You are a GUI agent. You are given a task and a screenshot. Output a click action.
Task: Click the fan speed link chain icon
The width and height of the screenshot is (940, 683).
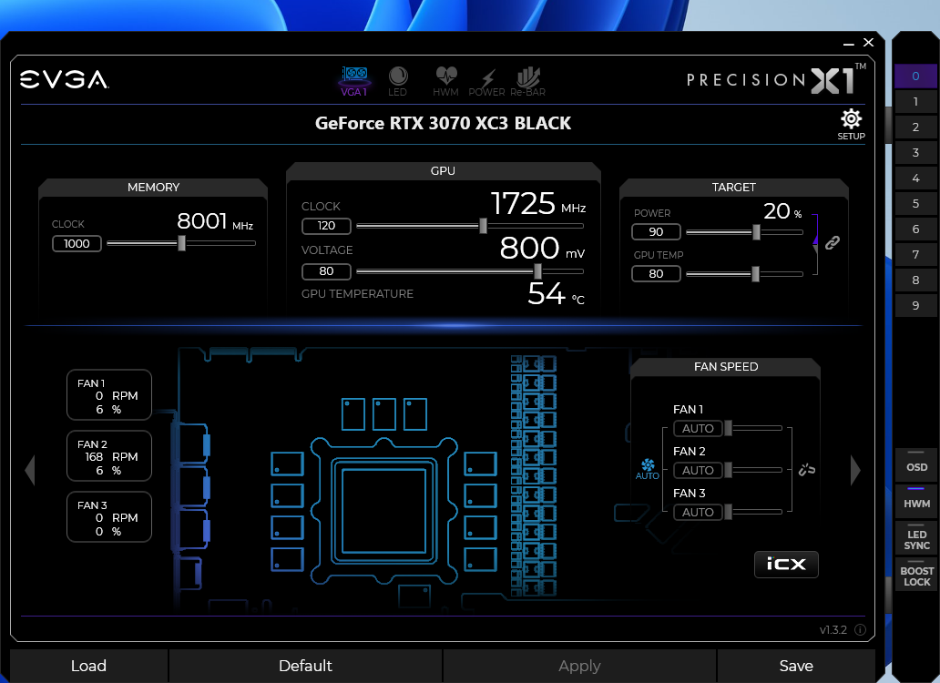(x=806, y=470)
